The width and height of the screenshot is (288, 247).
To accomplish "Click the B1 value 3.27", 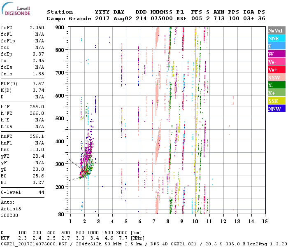I will [x=38, y=182].
